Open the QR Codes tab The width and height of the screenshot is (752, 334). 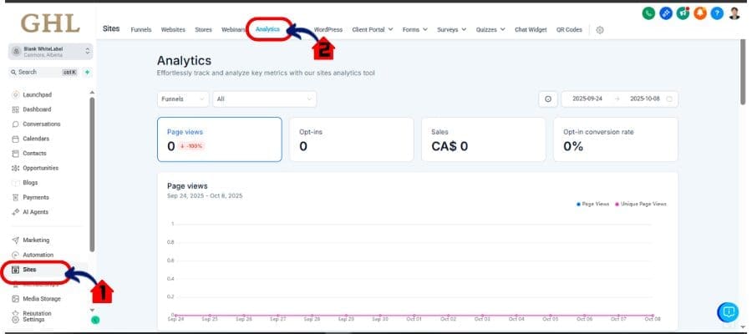[569, 29]
